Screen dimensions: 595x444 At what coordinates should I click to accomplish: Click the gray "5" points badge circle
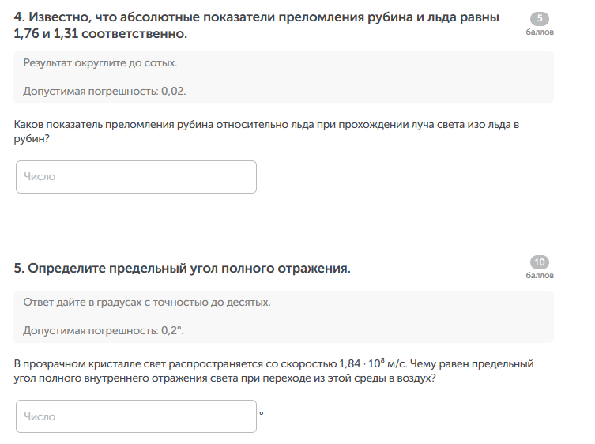pyautogui.click(x=540, y=20)
